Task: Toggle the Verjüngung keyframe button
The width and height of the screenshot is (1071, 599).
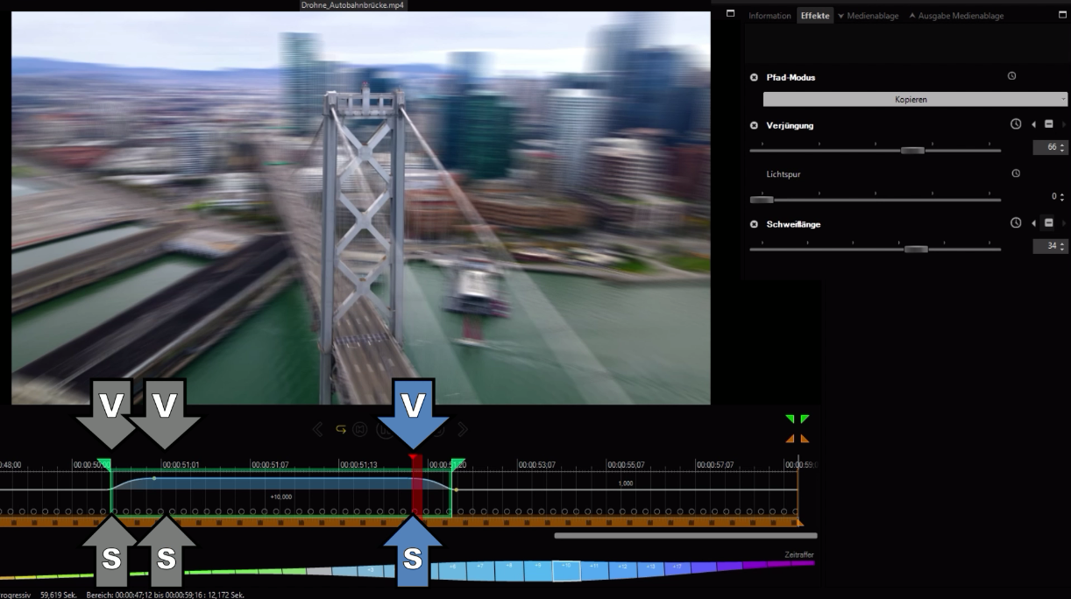Action: (1048, 124)
